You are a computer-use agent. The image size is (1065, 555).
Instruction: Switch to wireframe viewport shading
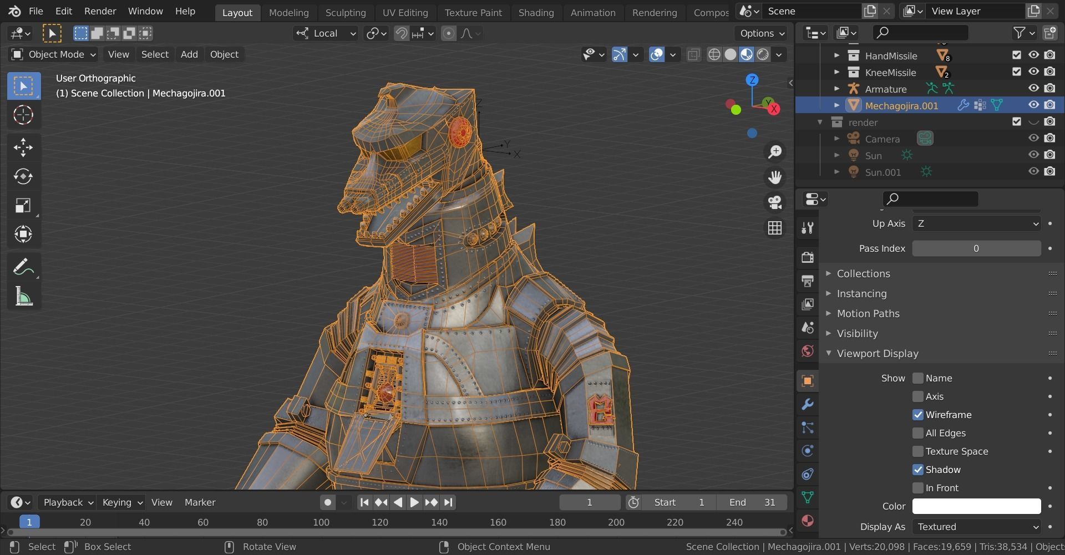click(714, 54)
